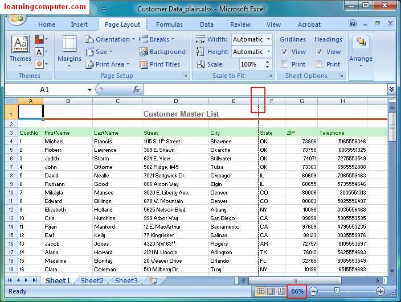This screenshot has height=302, width=401.
Task: Click the Print Area icon
Action: pos(89,64)
